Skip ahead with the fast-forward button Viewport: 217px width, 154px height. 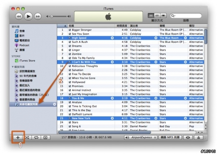(38, 17)
